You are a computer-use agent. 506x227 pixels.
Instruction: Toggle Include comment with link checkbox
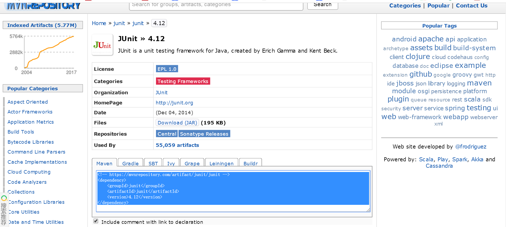point(96,221)
